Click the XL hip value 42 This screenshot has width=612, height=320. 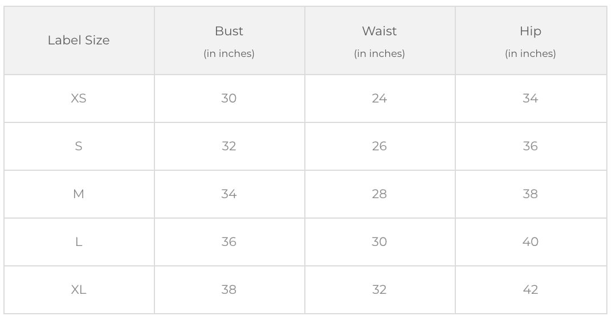531,290
